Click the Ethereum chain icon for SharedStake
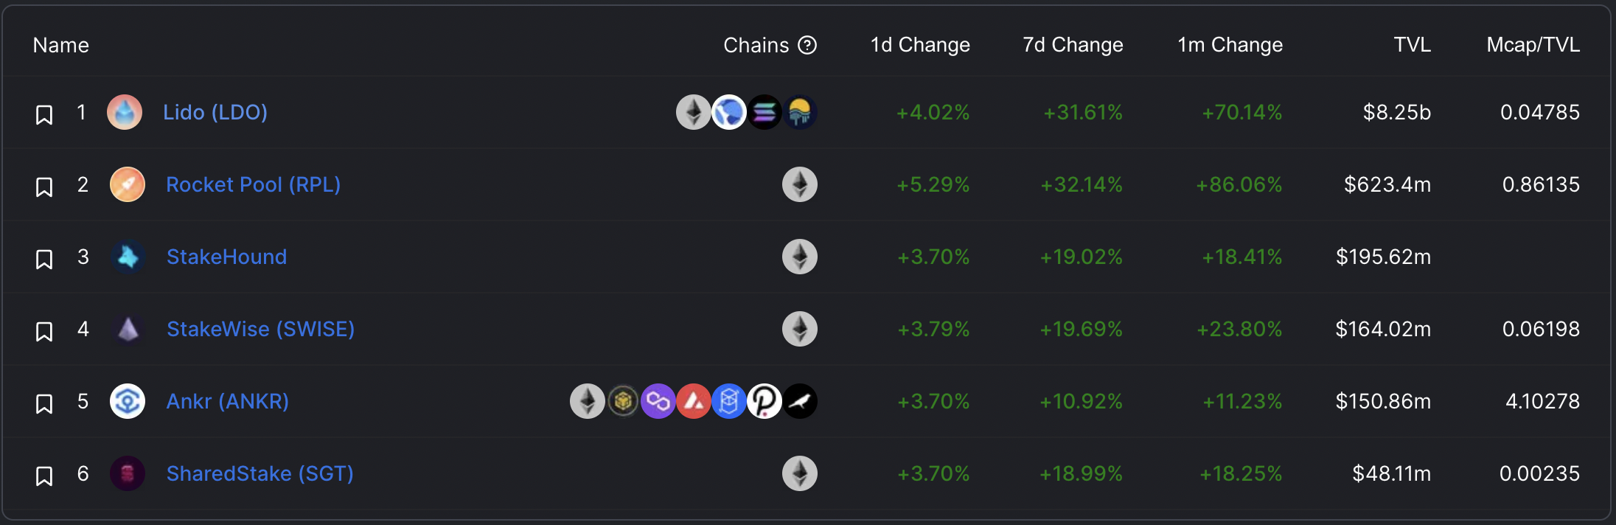Image resolution: width=1616 pixels, height=525 pixels. 800,473
